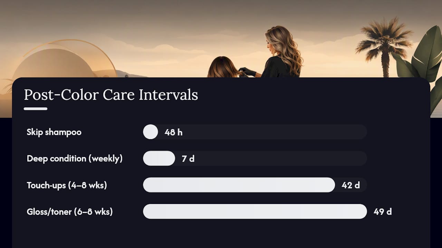This screenshot has width=442, height=248.
Task: Select the Touch-ups (4–8 wks) label
Action: point(67,185)
